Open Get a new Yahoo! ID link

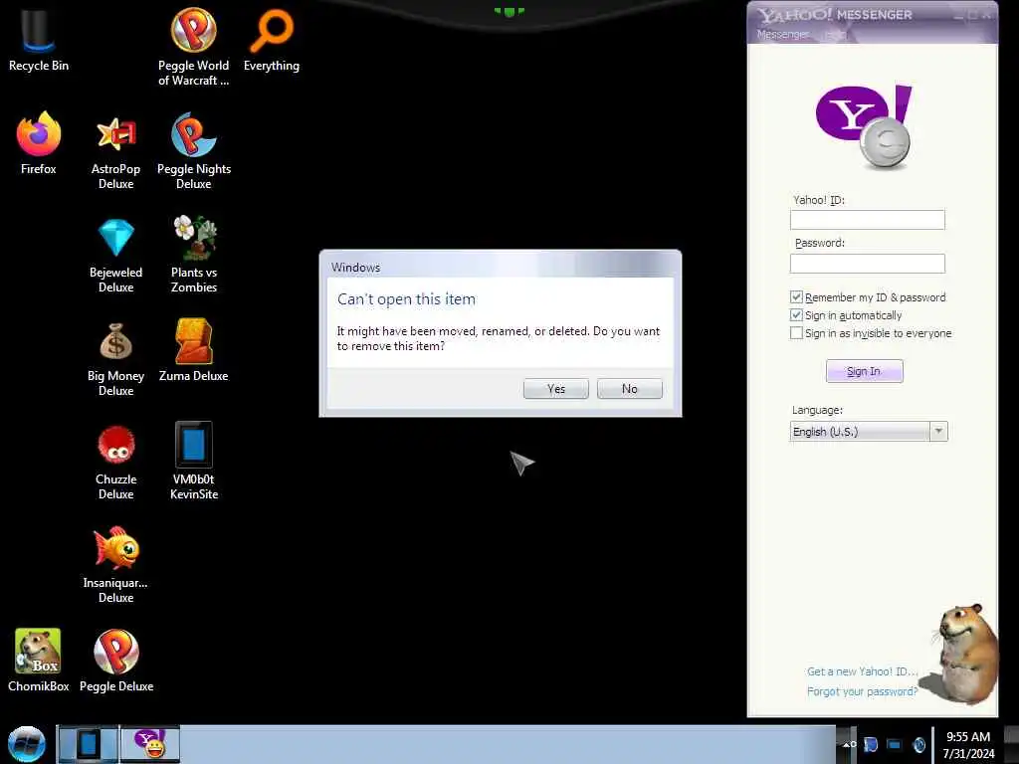[862, 671]
